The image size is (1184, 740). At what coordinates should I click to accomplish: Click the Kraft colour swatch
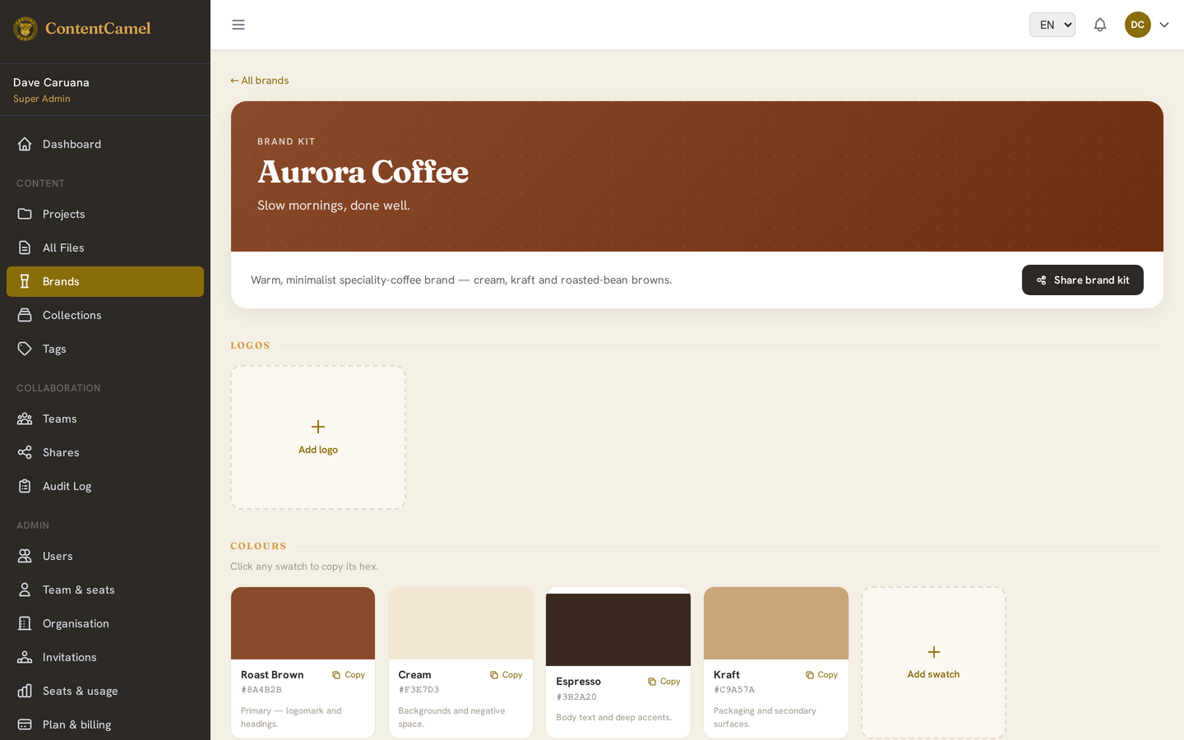click(776, 623)
